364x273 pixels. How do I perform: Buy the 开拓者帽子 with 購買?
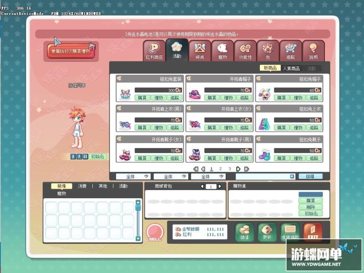coord(212,98)
